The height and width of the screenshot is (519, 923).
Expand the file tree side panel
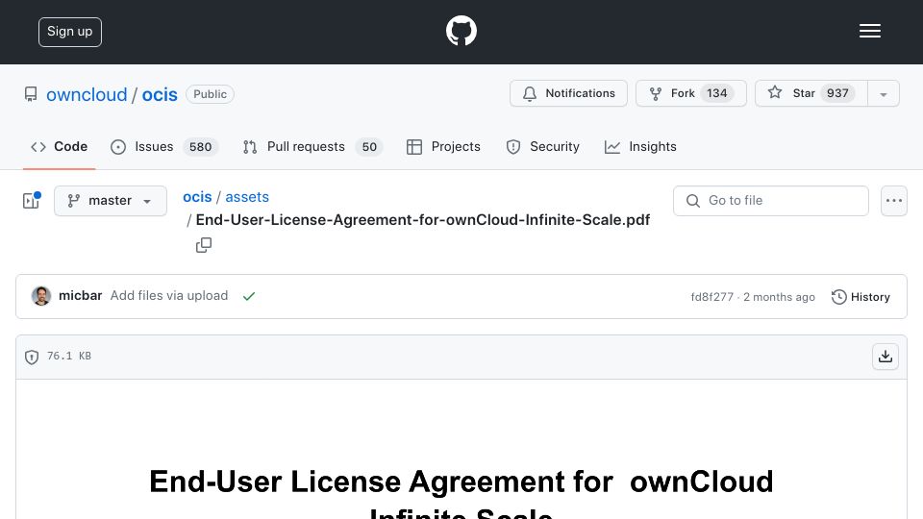click(x=32, y=201)
